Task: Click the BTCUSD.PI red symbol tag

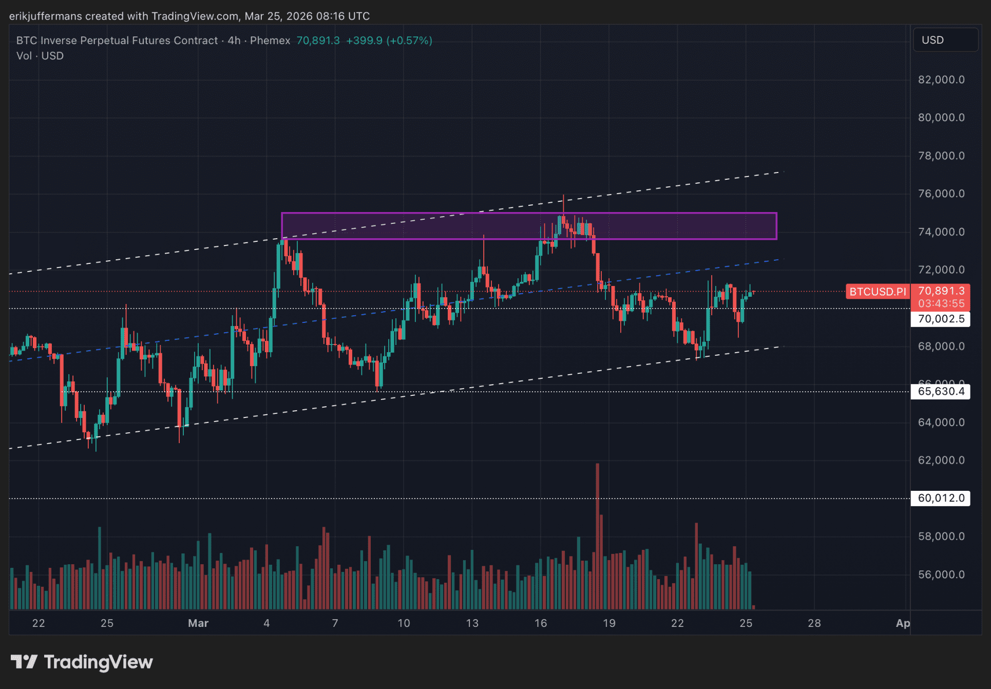Action: tap(878, 292)
